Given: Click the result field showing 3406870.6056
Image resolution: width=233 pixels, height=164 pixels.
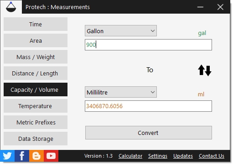Looking at the screenshot, I should coord(148,106).
